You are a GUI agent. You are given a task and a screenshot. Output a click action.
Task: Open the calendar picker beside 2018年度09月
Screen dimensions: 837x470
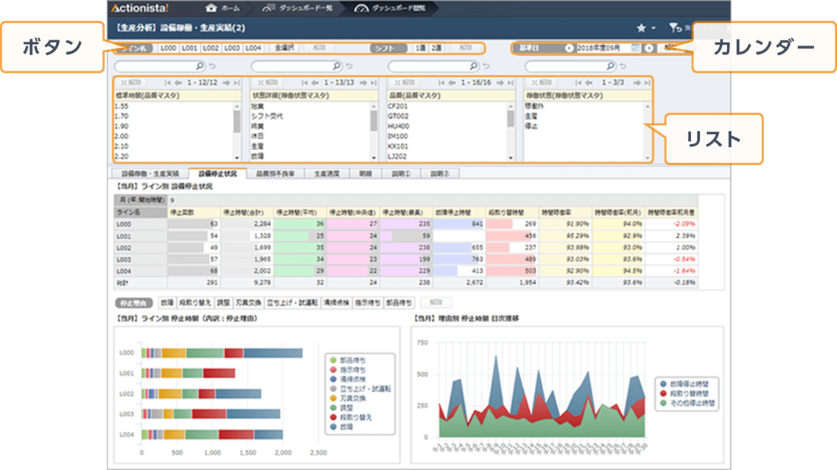point(635,48)
